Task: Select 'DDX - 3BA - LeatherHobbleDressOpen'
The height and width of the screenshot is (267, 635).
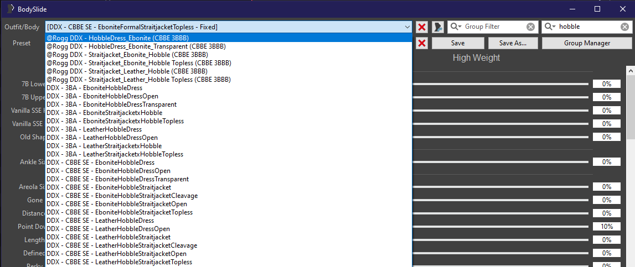Action: point(229,138)
